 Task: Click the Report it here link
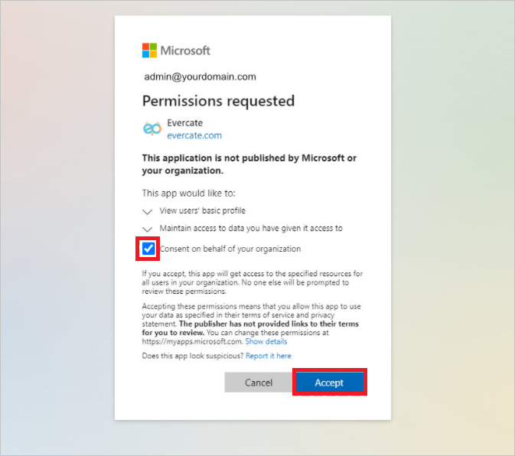(x=269, y=356)
